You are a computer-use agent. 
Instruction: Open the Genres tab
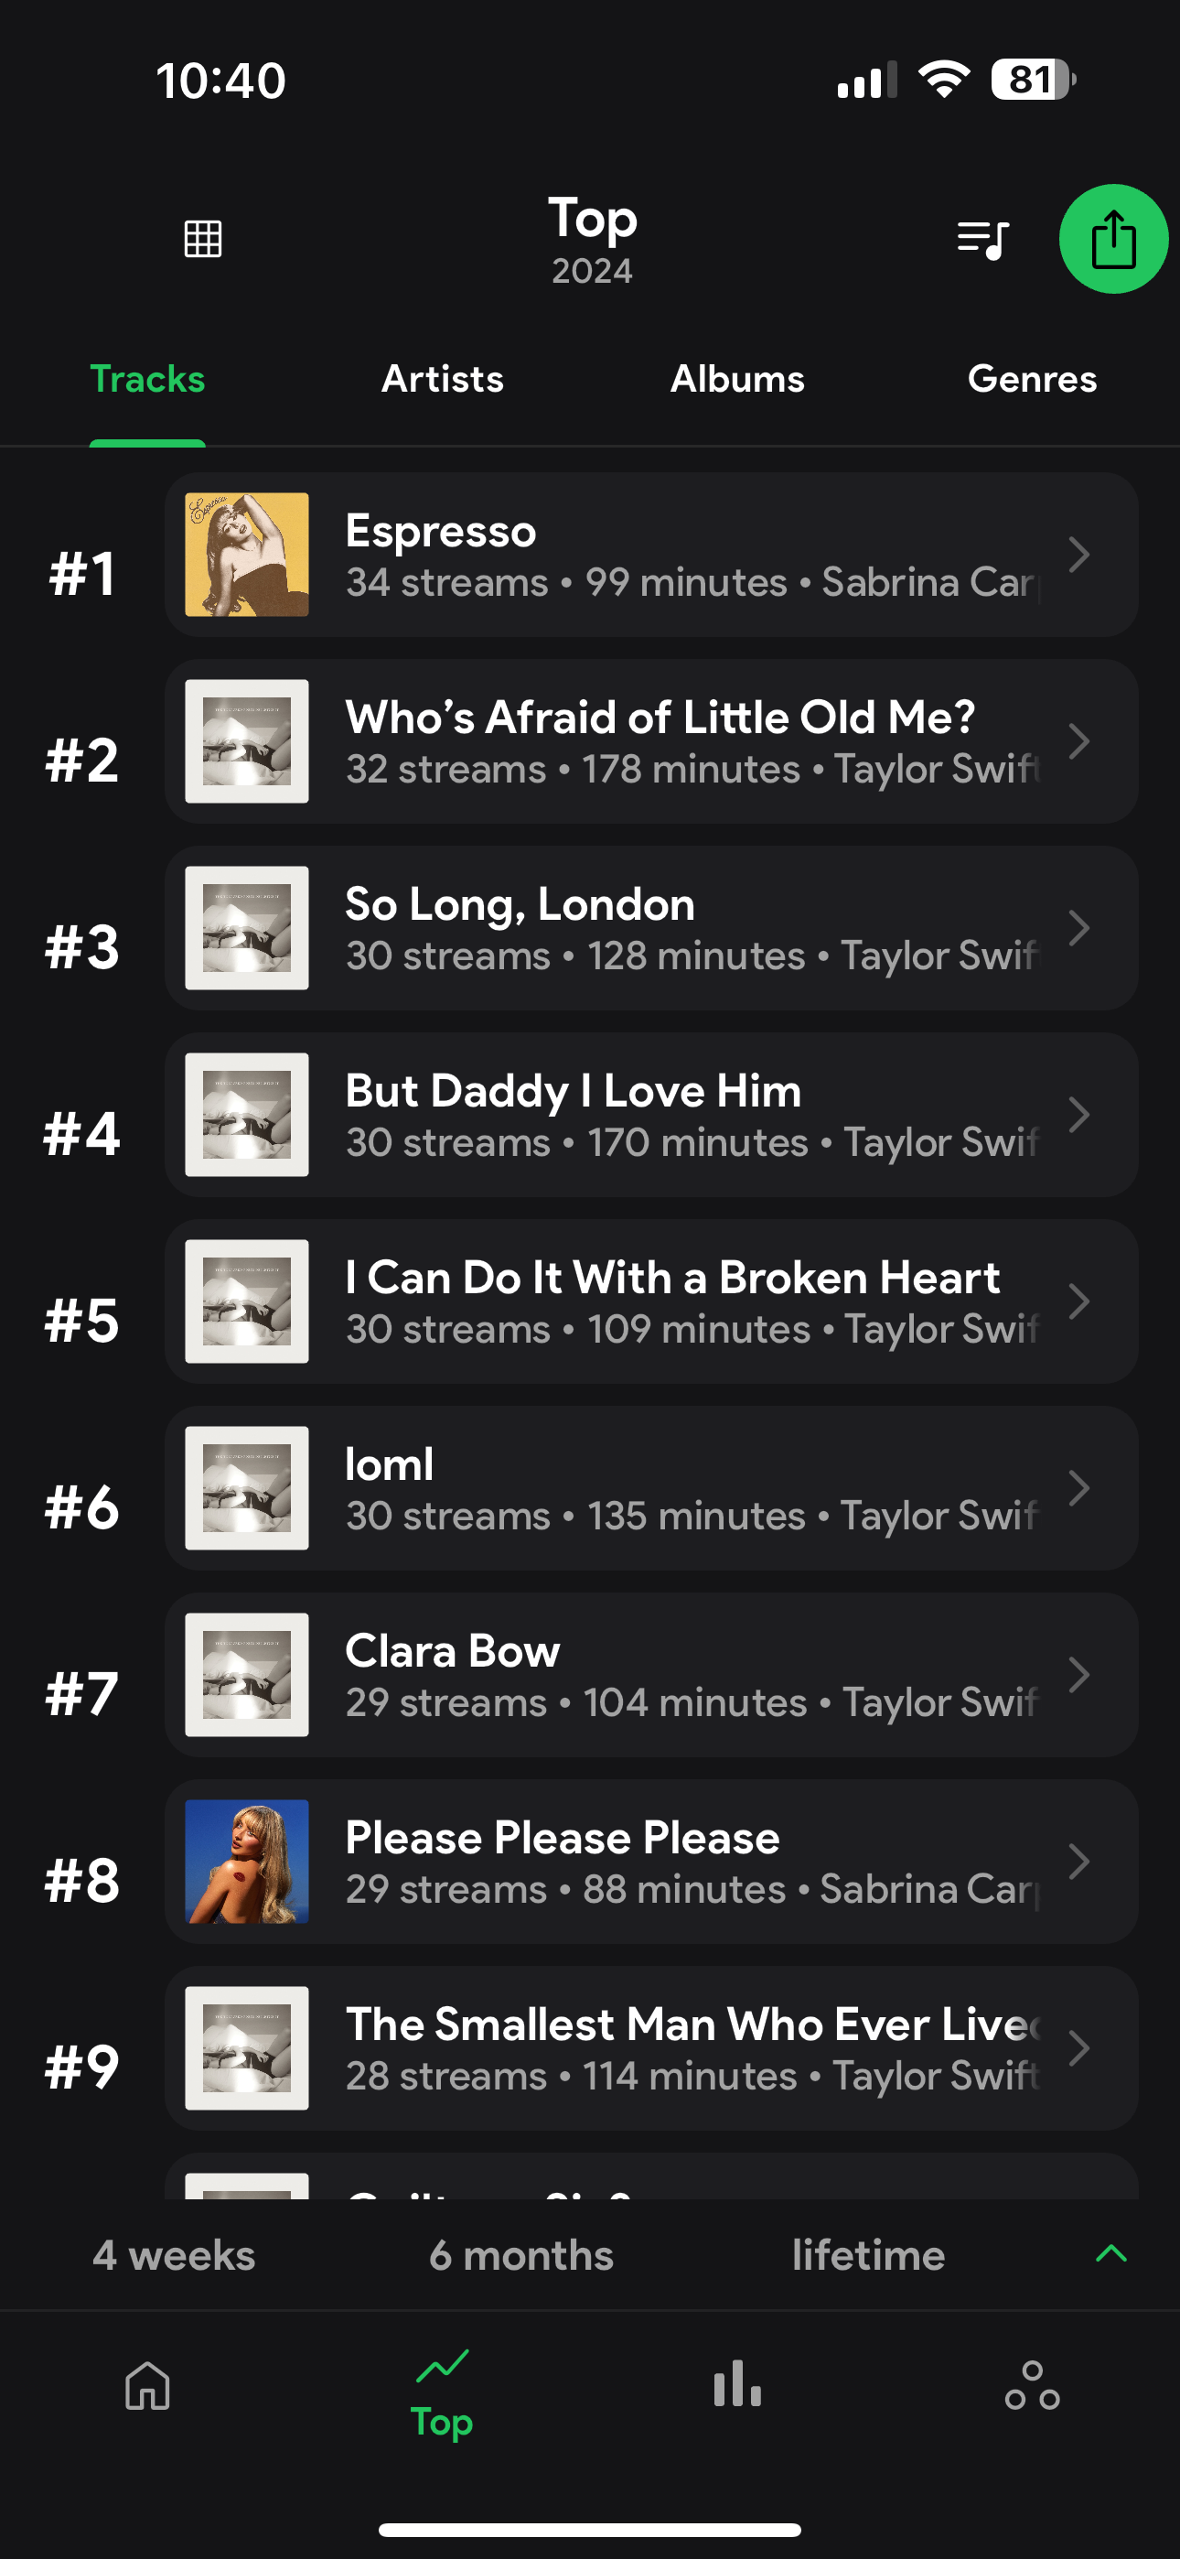pyautogui.click(x=1032, y=379)
